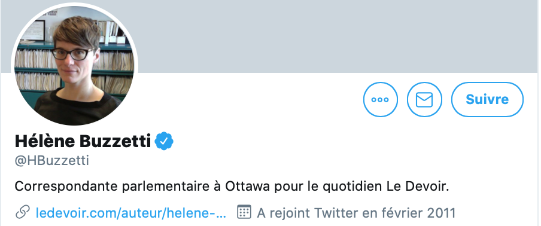Open the ledevoir.com/auteur/helene link
Image resolution: width=541 pixels, height=226 pixels.
(x=131, y=213)
